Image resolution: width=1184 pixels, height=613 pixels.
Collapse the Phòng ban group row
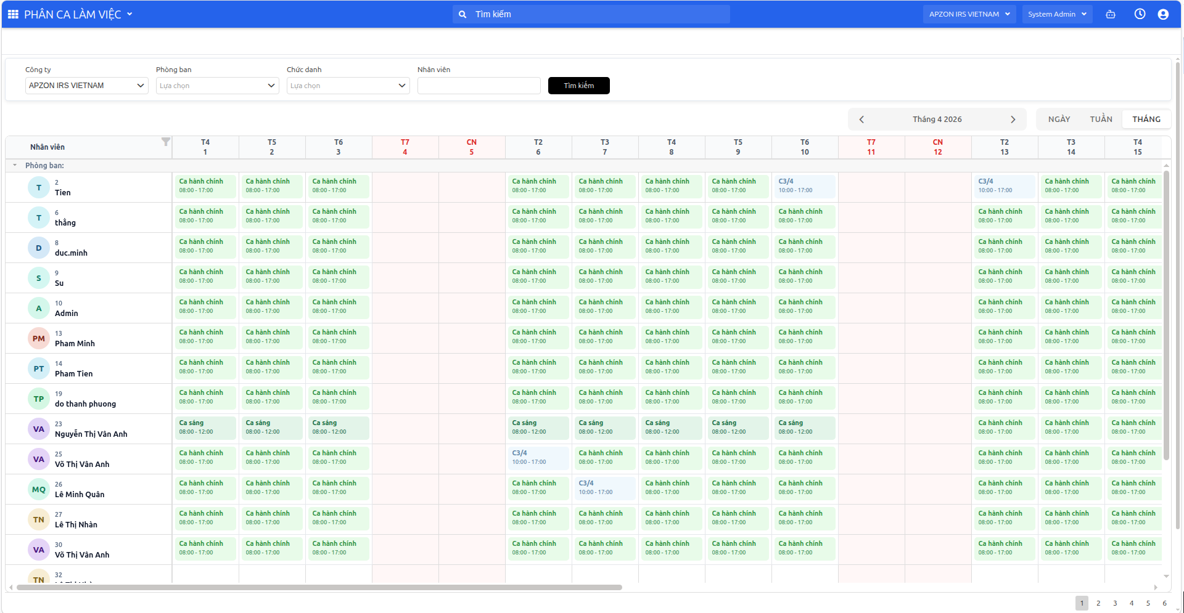click(15, 165)
